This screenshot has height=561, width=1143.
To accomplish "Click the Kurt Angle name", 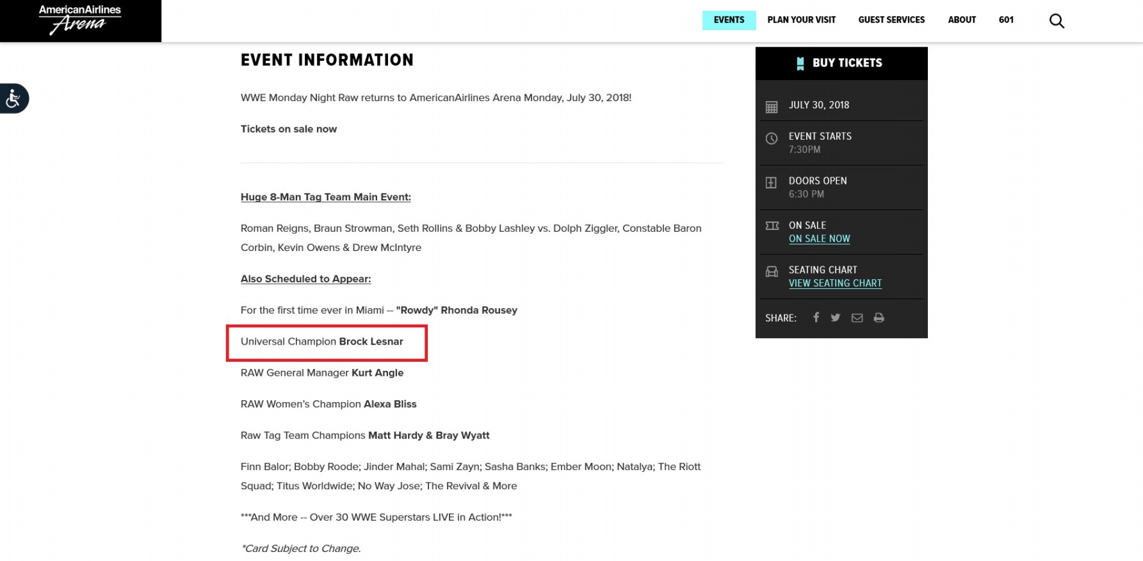I will click(x=378, y=373).
